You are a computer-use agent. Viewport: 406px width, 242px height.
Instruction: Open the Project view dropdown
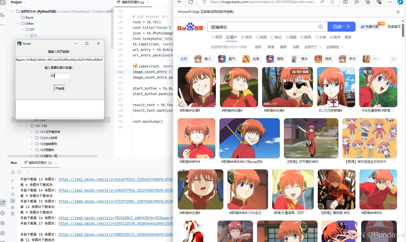pos(18,2)
